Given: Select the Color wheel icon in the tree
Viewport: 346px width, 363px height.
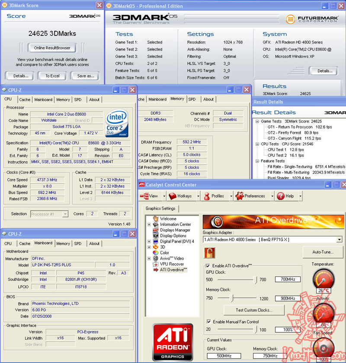Looking at the screenshot, I should (156, 253).
